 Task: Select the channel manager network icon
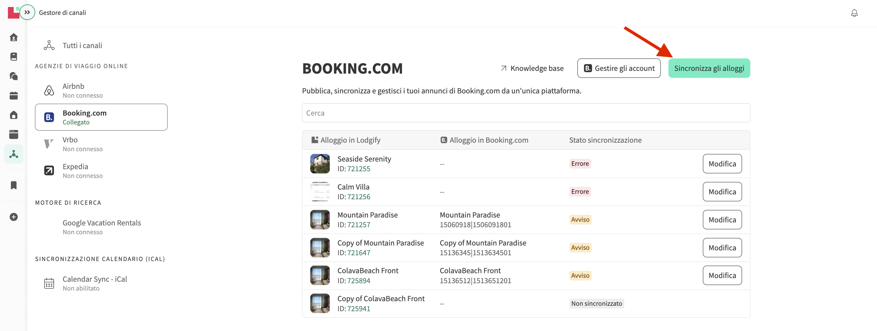pos(14,154)
